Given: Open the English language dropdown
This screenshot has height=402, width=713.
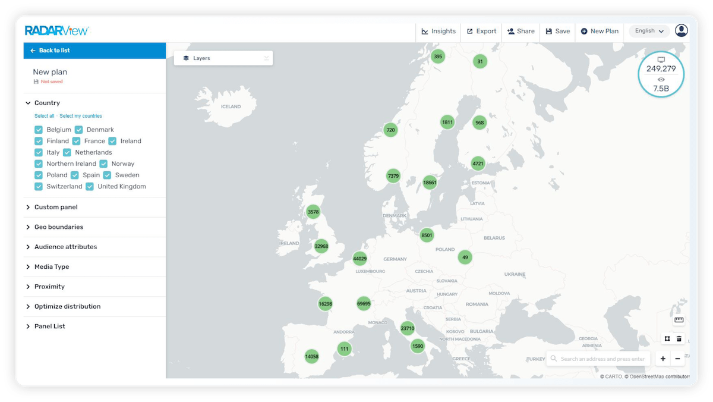Looking at the screenshot, I should point(649,31).
